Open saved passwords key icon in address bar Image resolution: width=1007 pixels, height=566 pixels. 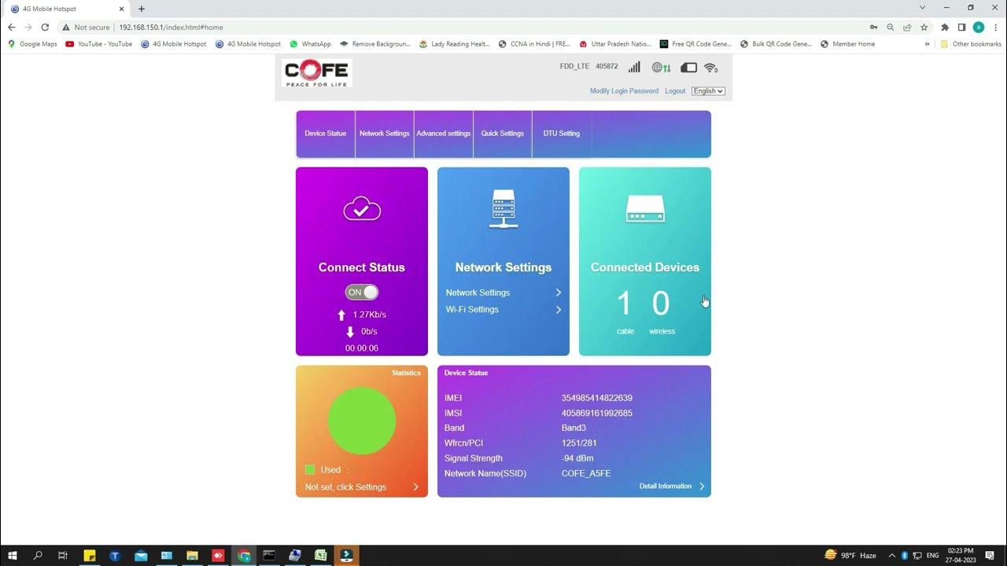click(x=873, y=27)
